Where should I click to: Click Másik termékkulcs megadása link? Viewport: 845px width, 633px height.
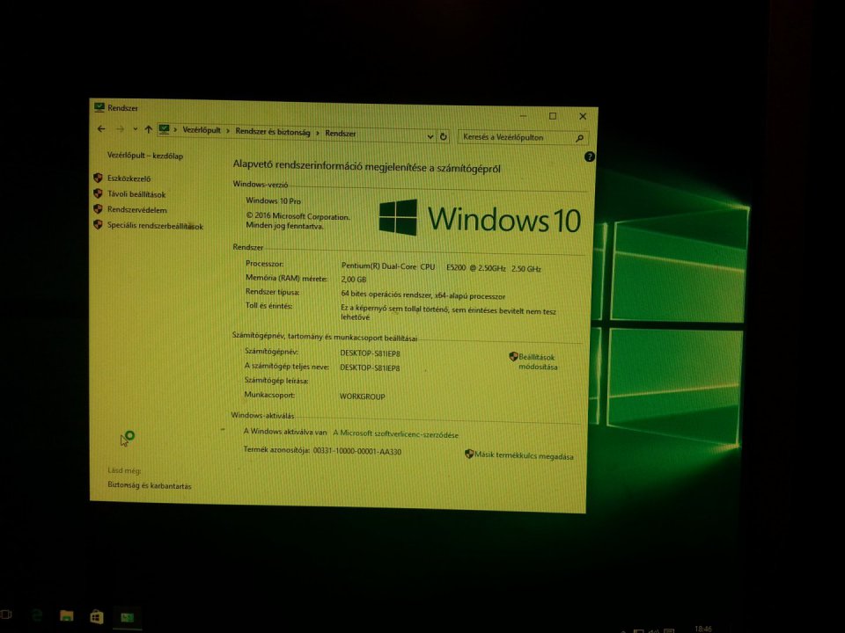coord(524,456)
